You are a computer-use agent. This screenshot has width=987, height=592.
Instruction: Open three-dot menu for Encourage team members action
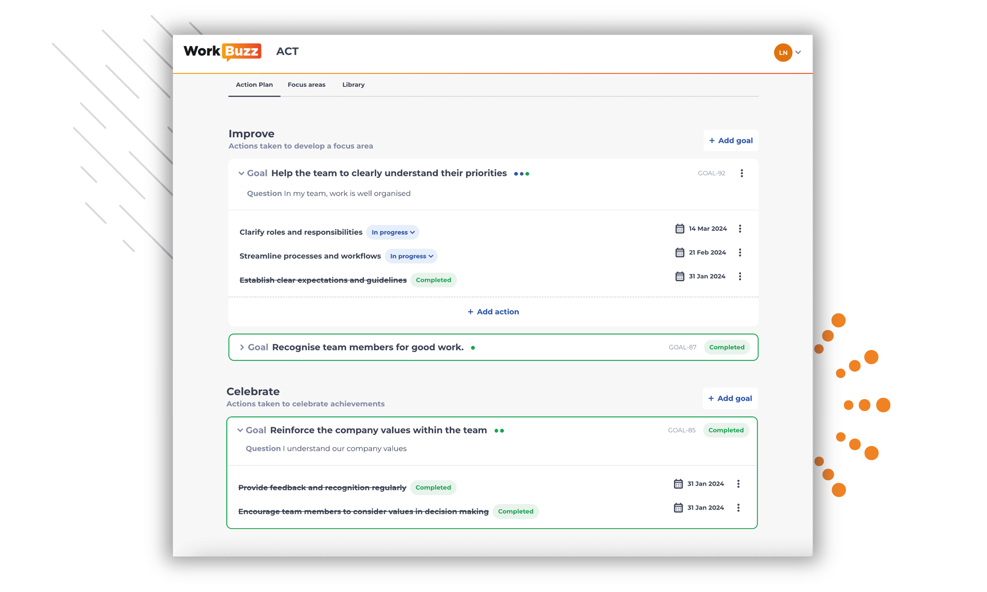coord(738,507)
